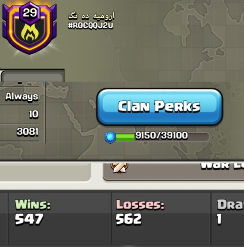244x247 pixels.
Task: Click the value 10 in the info list
Action: [34, 114]
